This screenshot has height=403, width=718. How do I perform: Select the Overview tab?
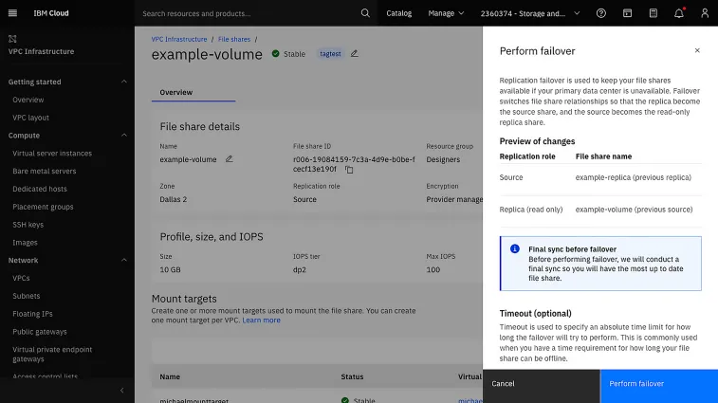pyautogui.click(x=175, y=92)
